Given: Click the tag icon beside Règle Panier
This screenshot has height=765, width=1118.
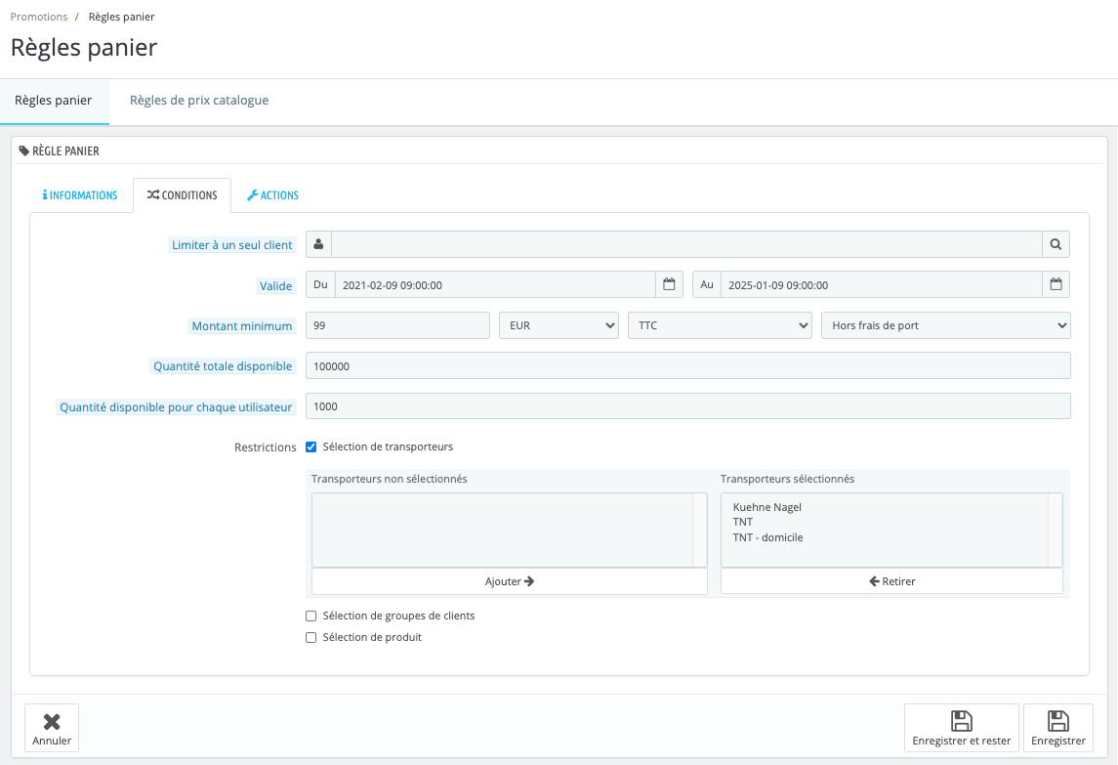Looking at the screenshot, I should [x=24, y=150].
